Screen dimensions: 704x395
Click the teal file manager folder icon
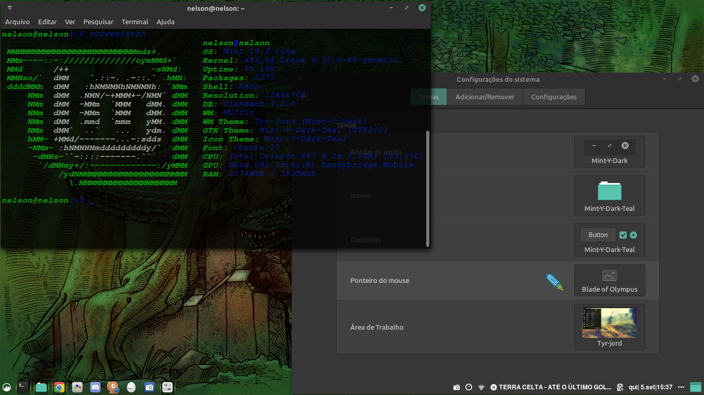41,387
